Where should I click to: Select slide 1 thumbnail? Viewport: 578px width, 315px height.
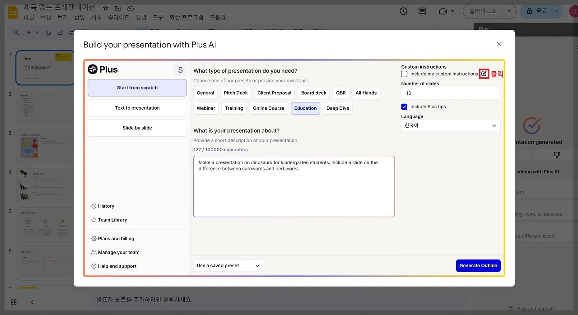coord(45,68)
